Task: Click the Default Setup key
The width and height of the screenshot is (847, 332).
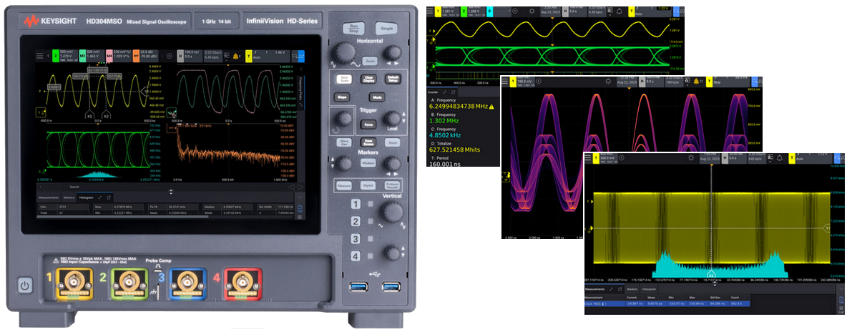Action: tap(393, 79)
